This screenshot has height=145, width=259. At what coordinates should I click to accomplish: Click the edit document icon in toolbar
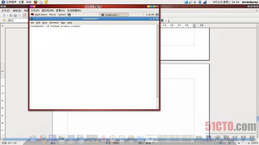[x=25, y=15]
